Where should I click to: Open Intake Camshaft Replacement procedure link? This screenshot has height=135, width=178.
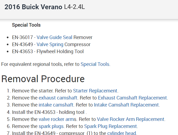[x=126, y=105]
